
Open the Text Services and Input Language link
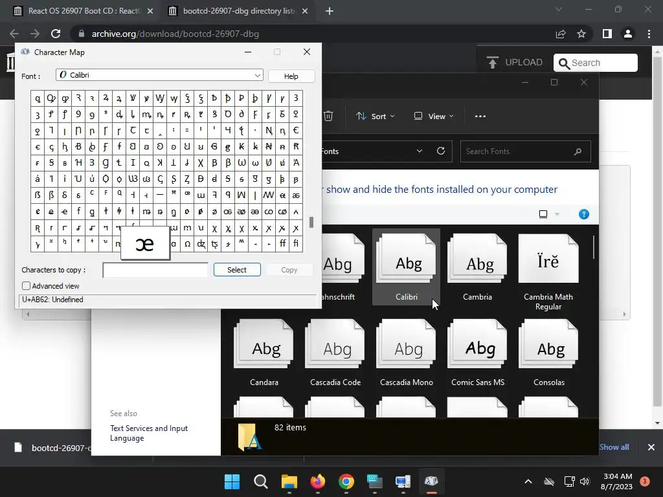tap(149, 433)
